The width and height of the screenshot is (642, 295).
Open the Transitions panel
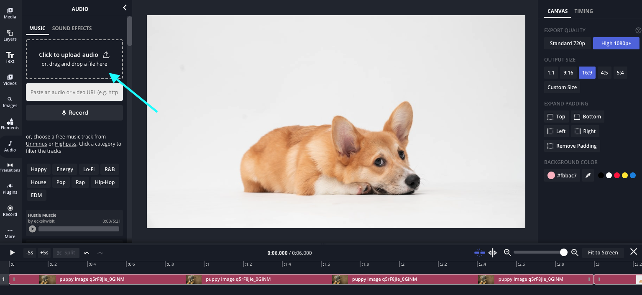click(10, 167)
